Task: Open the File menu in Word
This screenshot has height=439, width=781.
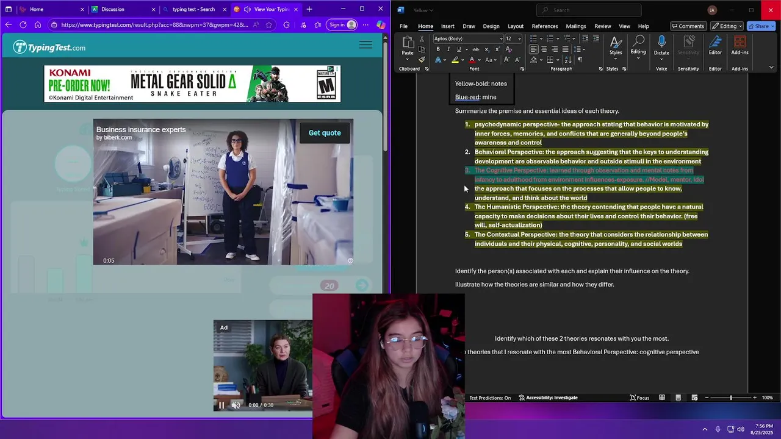Action: click(x=403, y=26)
